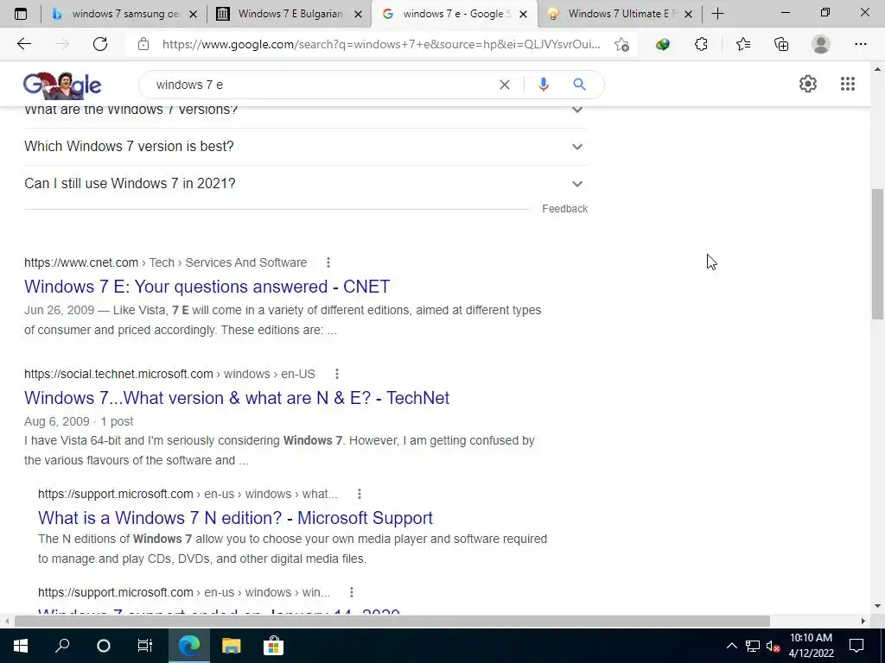
Task: Open taskbar search magnifier
Action: [62, 646]
